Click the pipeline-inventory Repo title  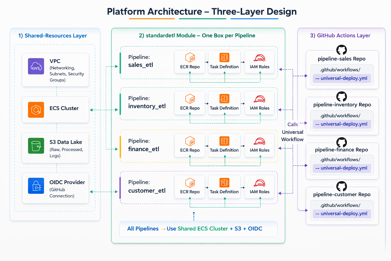point(342,105)
